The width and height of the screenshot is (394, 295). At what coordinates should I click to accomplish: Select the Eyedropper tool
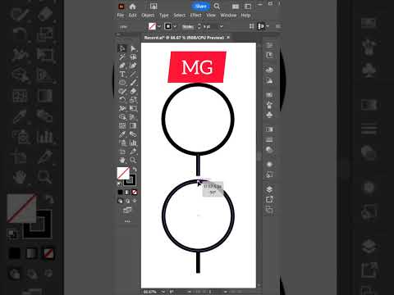122,134
